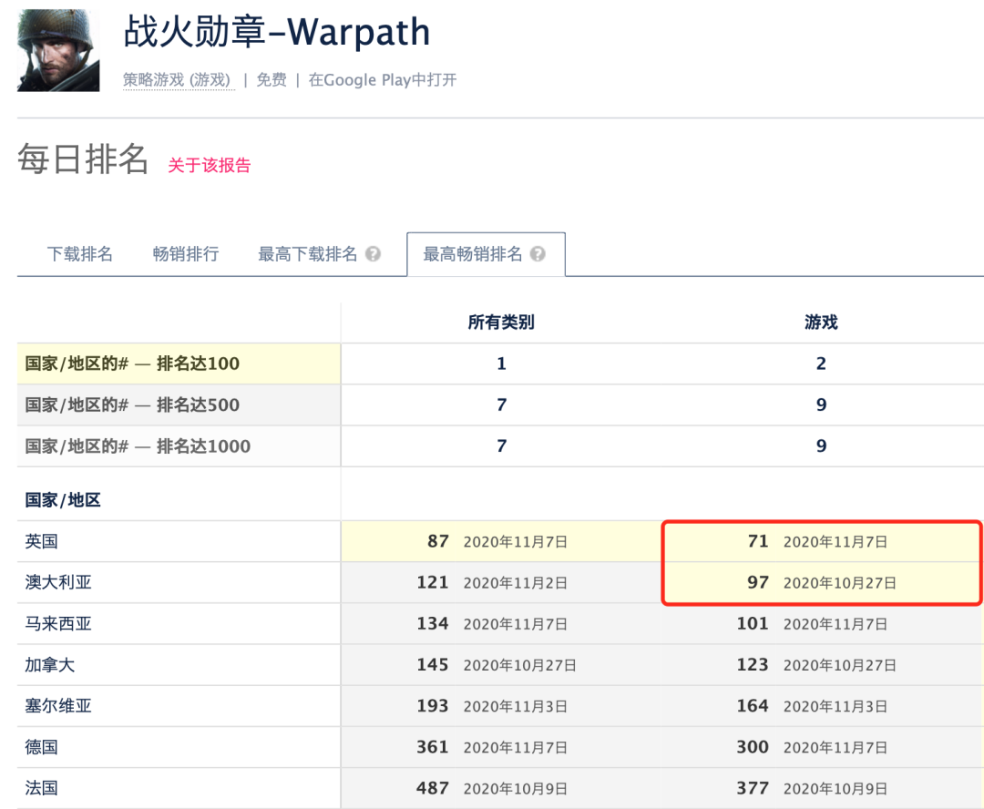Click rank 121 in the 澳大利亚 row

tap(433, 582)
